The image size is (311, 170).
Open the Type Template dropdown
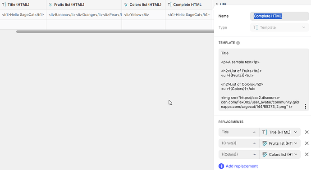click(279, 27)
